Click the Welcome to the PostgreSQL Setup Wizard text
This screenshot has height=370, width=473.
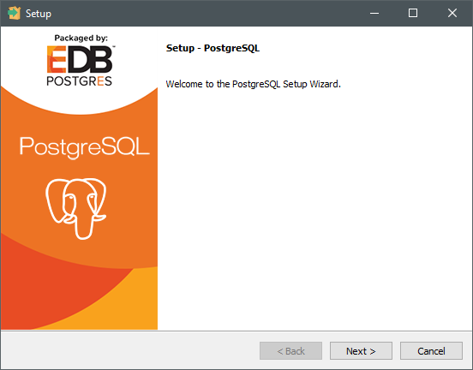254,84
